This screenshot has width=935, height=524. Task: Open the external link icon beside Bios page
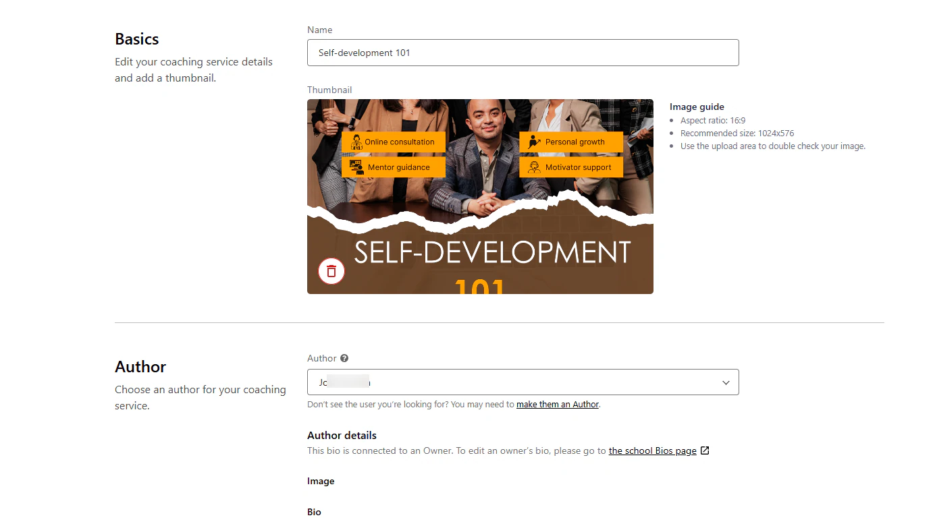tap(705, 450)
